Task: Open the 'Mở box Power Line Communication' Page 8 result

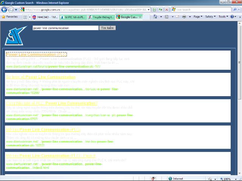Action: click(x=51, y=156)
